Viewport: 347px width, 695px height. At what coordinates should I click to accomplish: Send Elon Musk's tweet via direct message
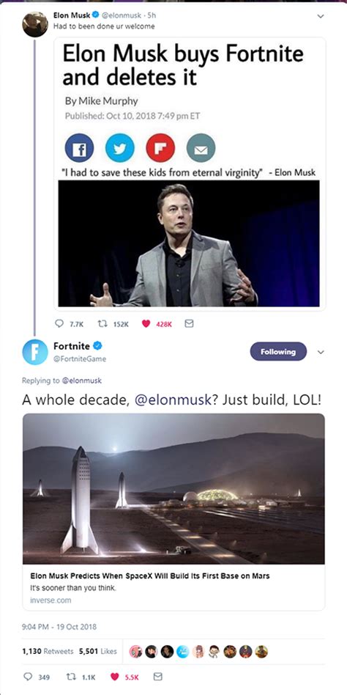[189, 324]
